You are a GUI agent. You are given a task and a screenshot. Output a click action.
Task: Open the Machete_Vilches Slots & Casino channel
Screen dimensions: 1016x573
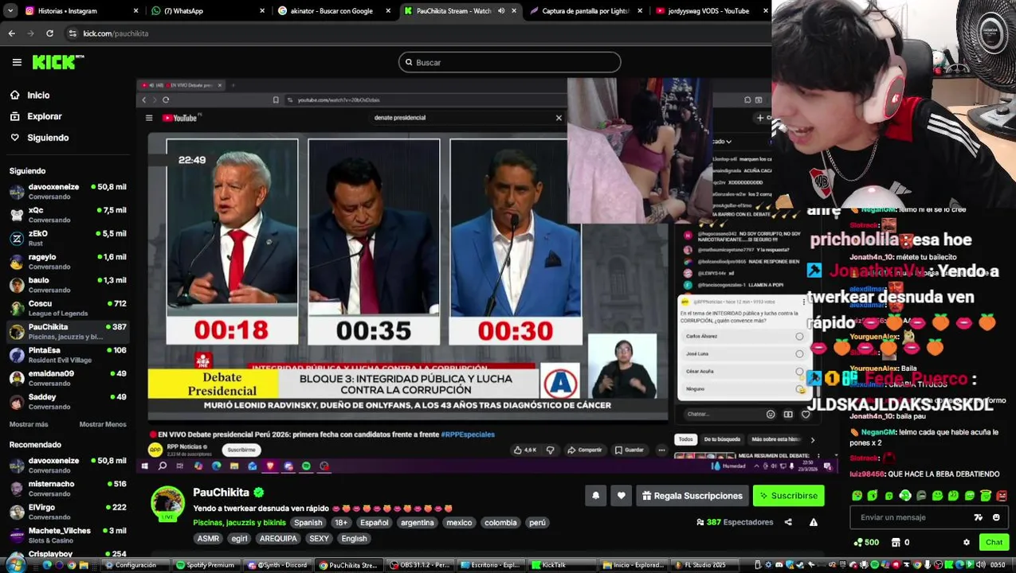click(x=67, y=535)
